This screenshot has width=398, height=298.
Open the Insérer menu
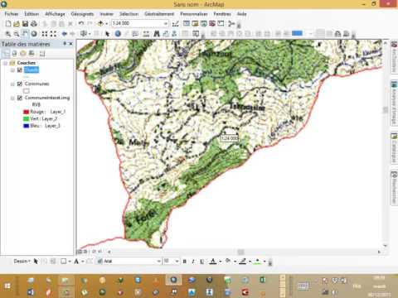[x=107, y=14]
